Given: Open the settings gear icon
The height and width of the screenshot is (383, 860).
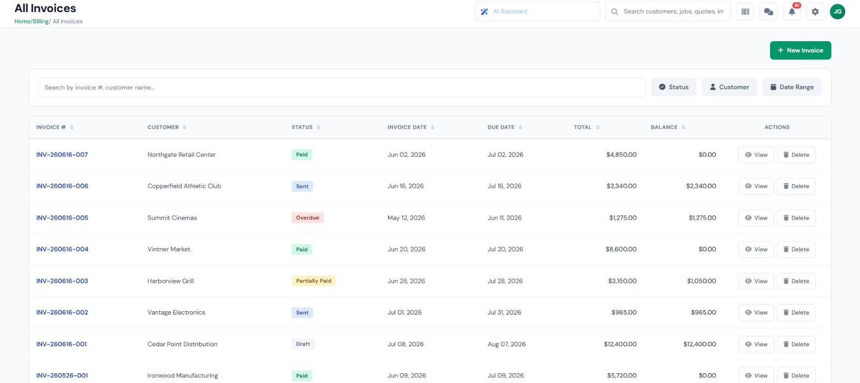Looking at the screenshot, I should (815, 12).
